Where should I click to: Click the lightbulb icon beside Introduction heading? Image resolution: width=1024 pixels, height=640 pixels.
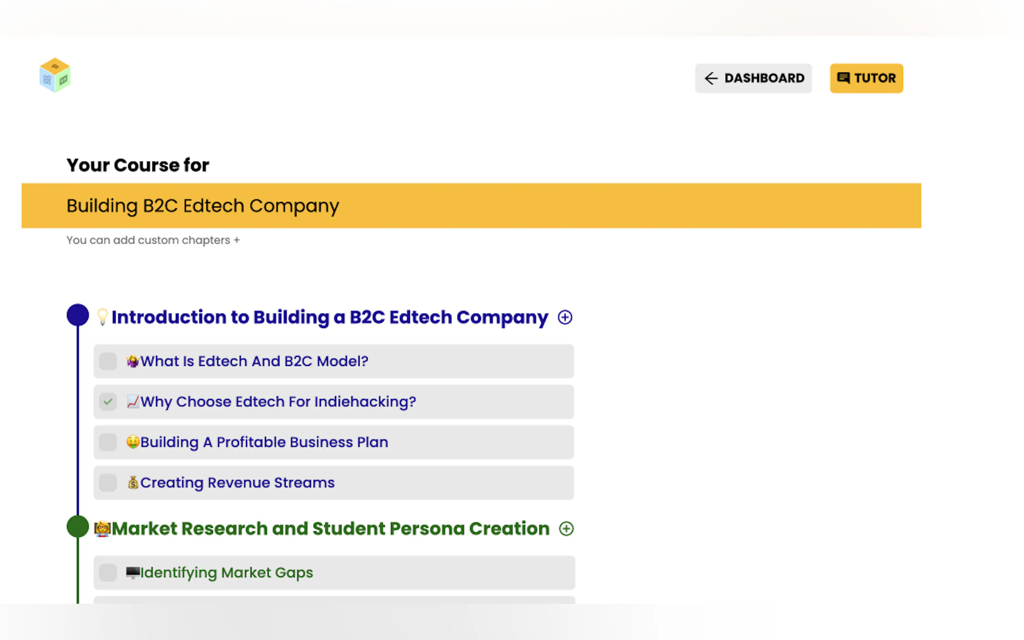(x=102, y=317)
